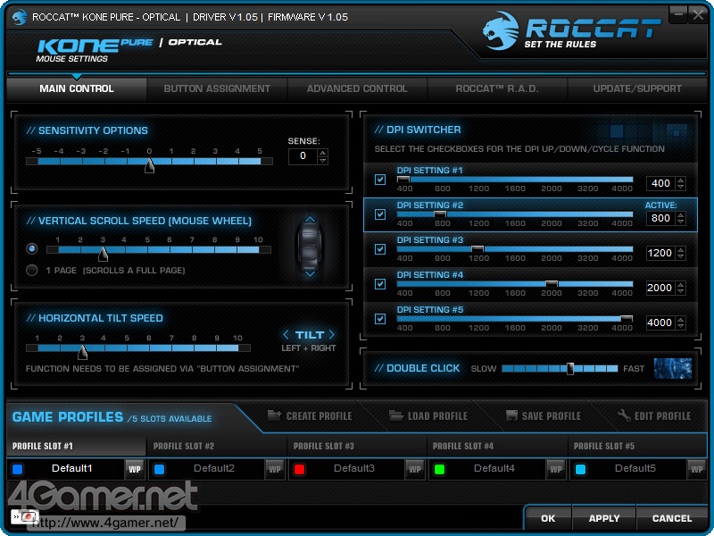Viewport: 714px width, 536px height.
Task: Click ROCCAT app icon in title bar
Action: coord(19,17)
